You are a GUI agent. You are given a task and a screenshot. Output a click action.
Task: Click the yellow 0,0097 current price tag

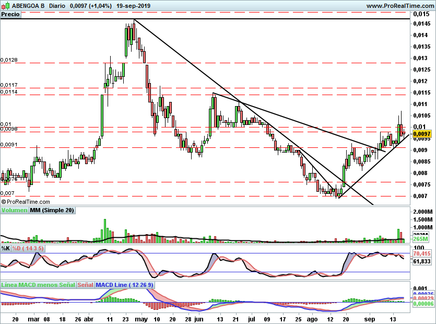click(422, 134)
